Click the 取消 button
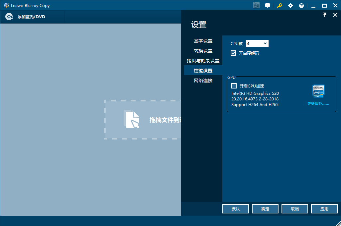 [295, 209]
